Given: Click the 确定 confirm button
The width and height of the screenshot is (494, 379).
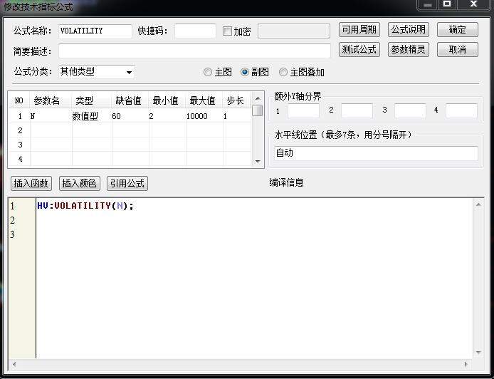Looking at the screenshot, I should (x=457, y=30).
